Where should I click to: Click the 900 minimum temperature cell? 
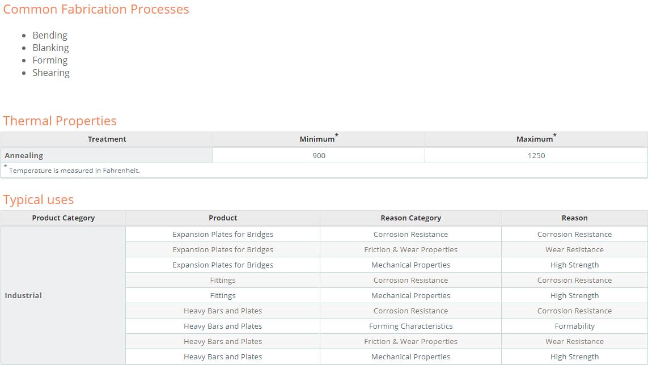pyautogui.click(x=319, y=155)
